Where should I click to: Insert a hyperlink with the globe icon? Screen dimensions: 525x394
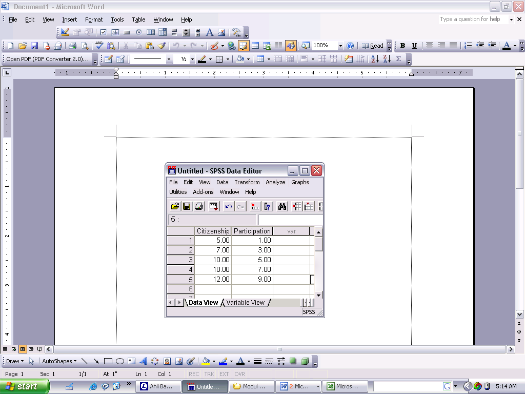pos(231,46)
